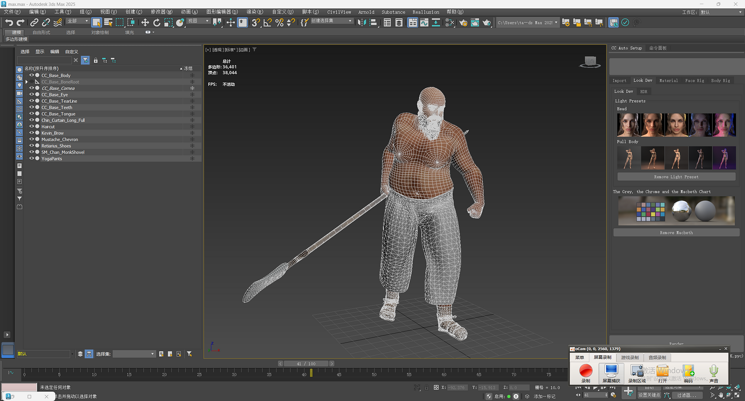
Task: Open the selection filter 全部 dropdown
Action: pos(78,21)
